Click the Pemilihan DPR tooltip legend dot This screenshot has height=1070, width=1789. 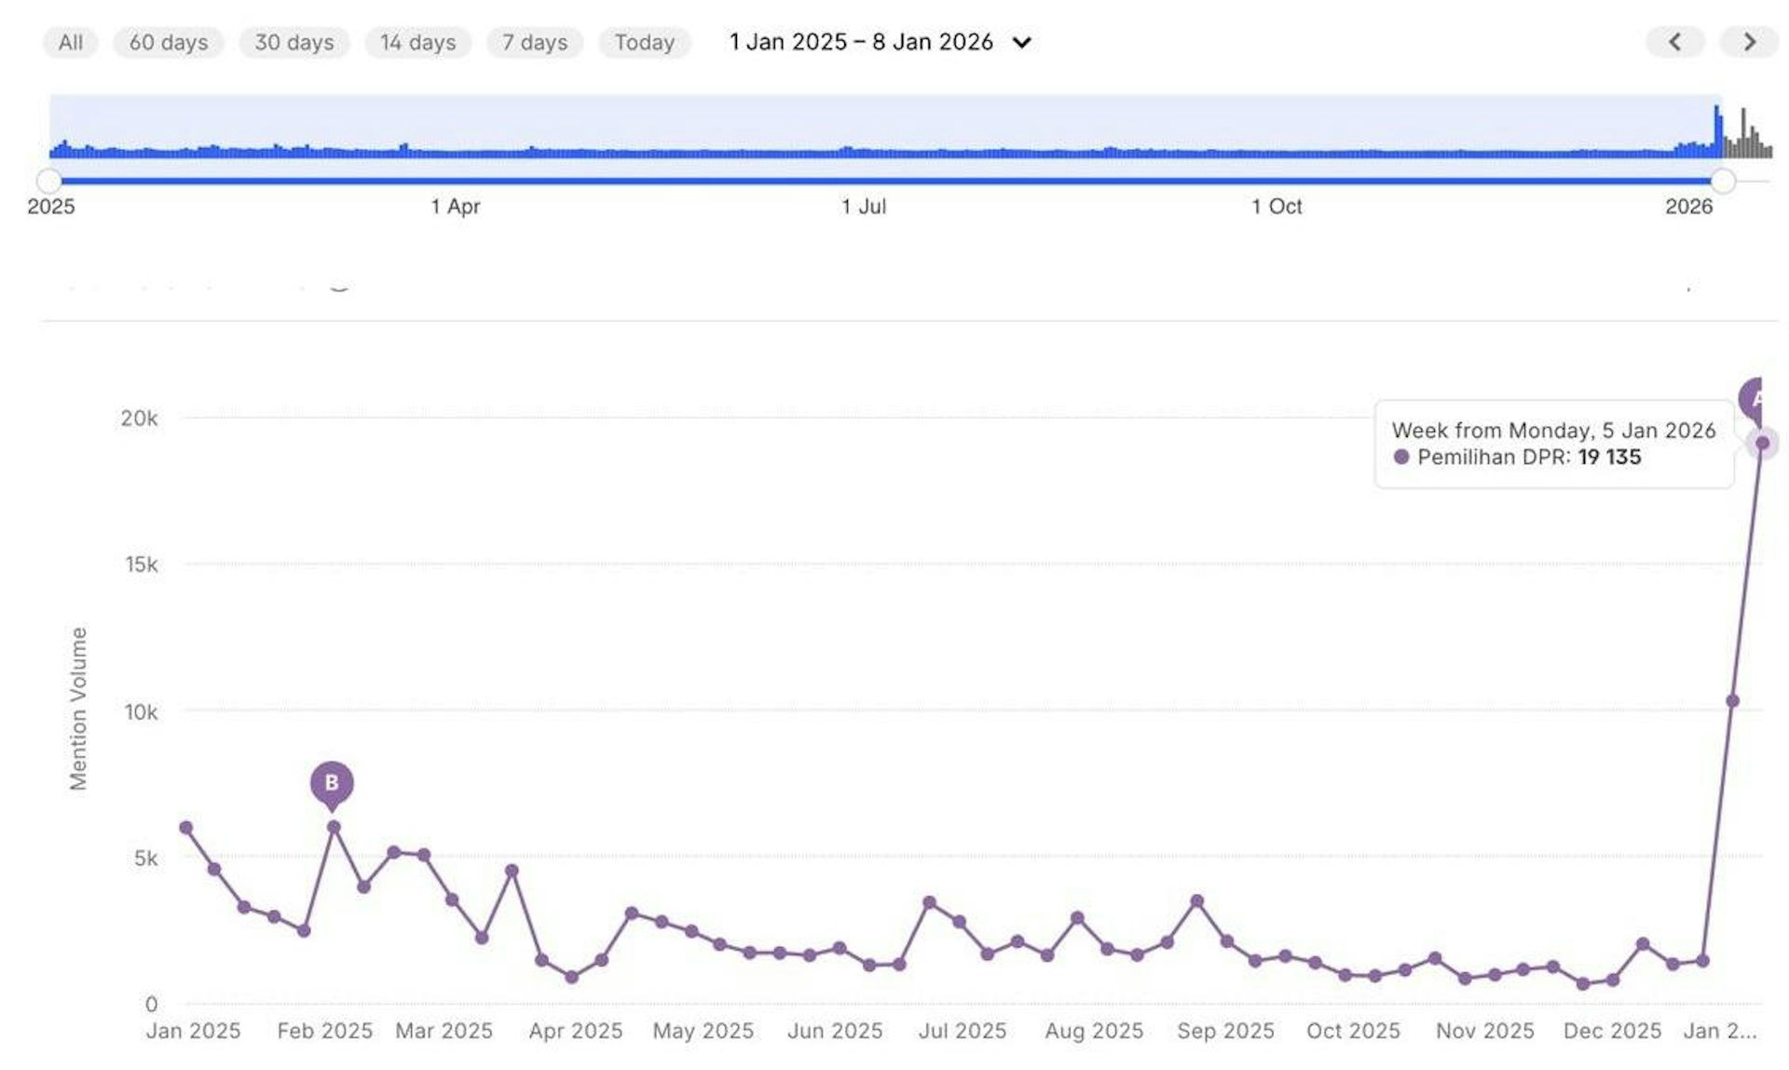1401,457
